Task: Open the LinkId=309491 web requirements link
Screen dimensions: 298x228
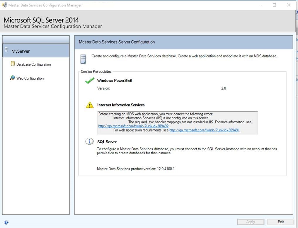Action: (204, 130)
